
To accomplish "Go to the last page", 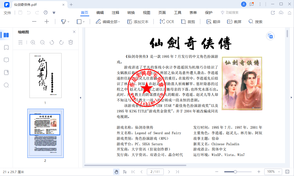I will [x=177, y=172].
